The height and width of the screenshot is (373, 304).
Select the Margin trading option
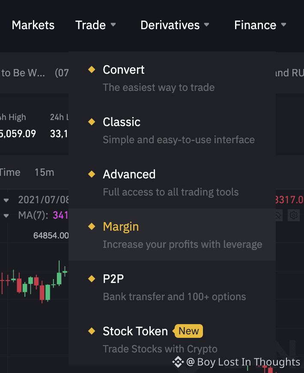point(121,227)
